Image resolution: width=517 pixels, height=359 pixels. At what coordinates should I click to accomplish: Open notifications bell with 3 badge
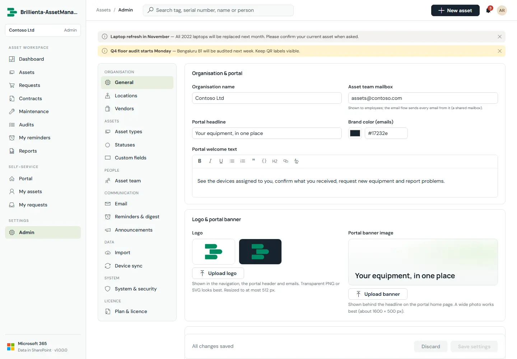tap(488, 10)
